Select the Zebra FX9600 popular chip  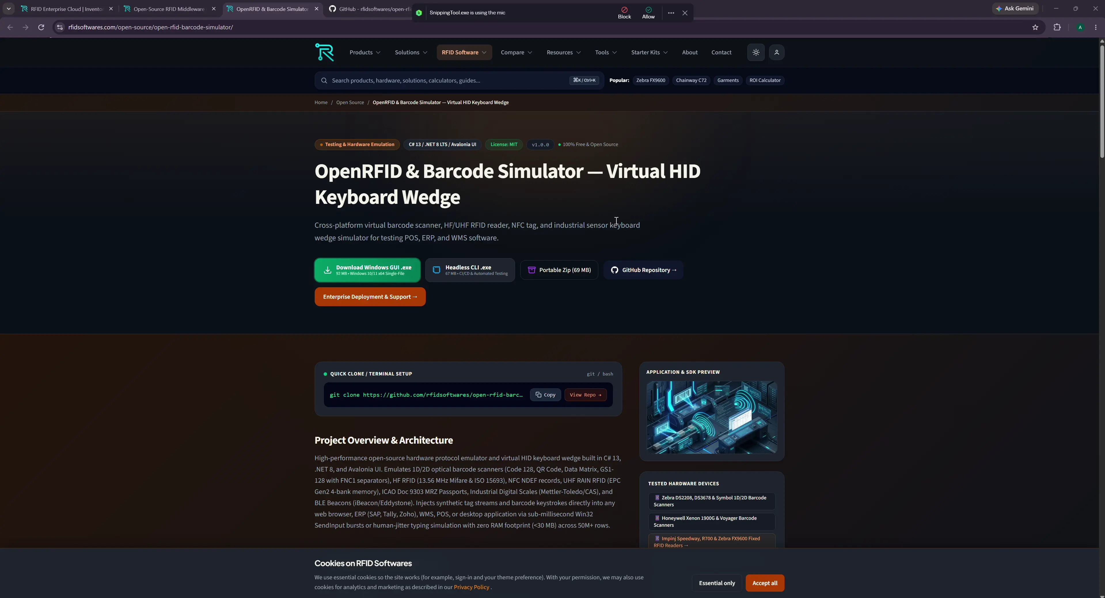[x=650, y=80]
